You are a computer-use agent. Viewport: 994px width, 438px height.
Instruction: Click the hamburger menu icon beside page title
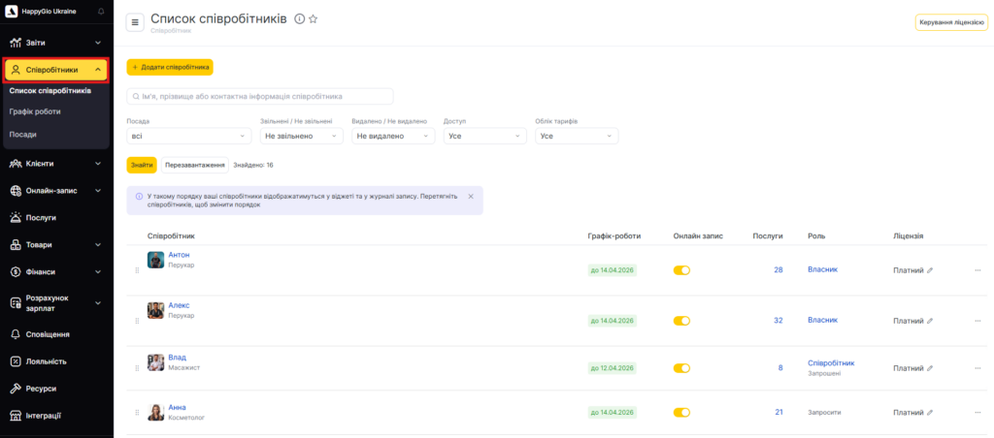point(135,22)
